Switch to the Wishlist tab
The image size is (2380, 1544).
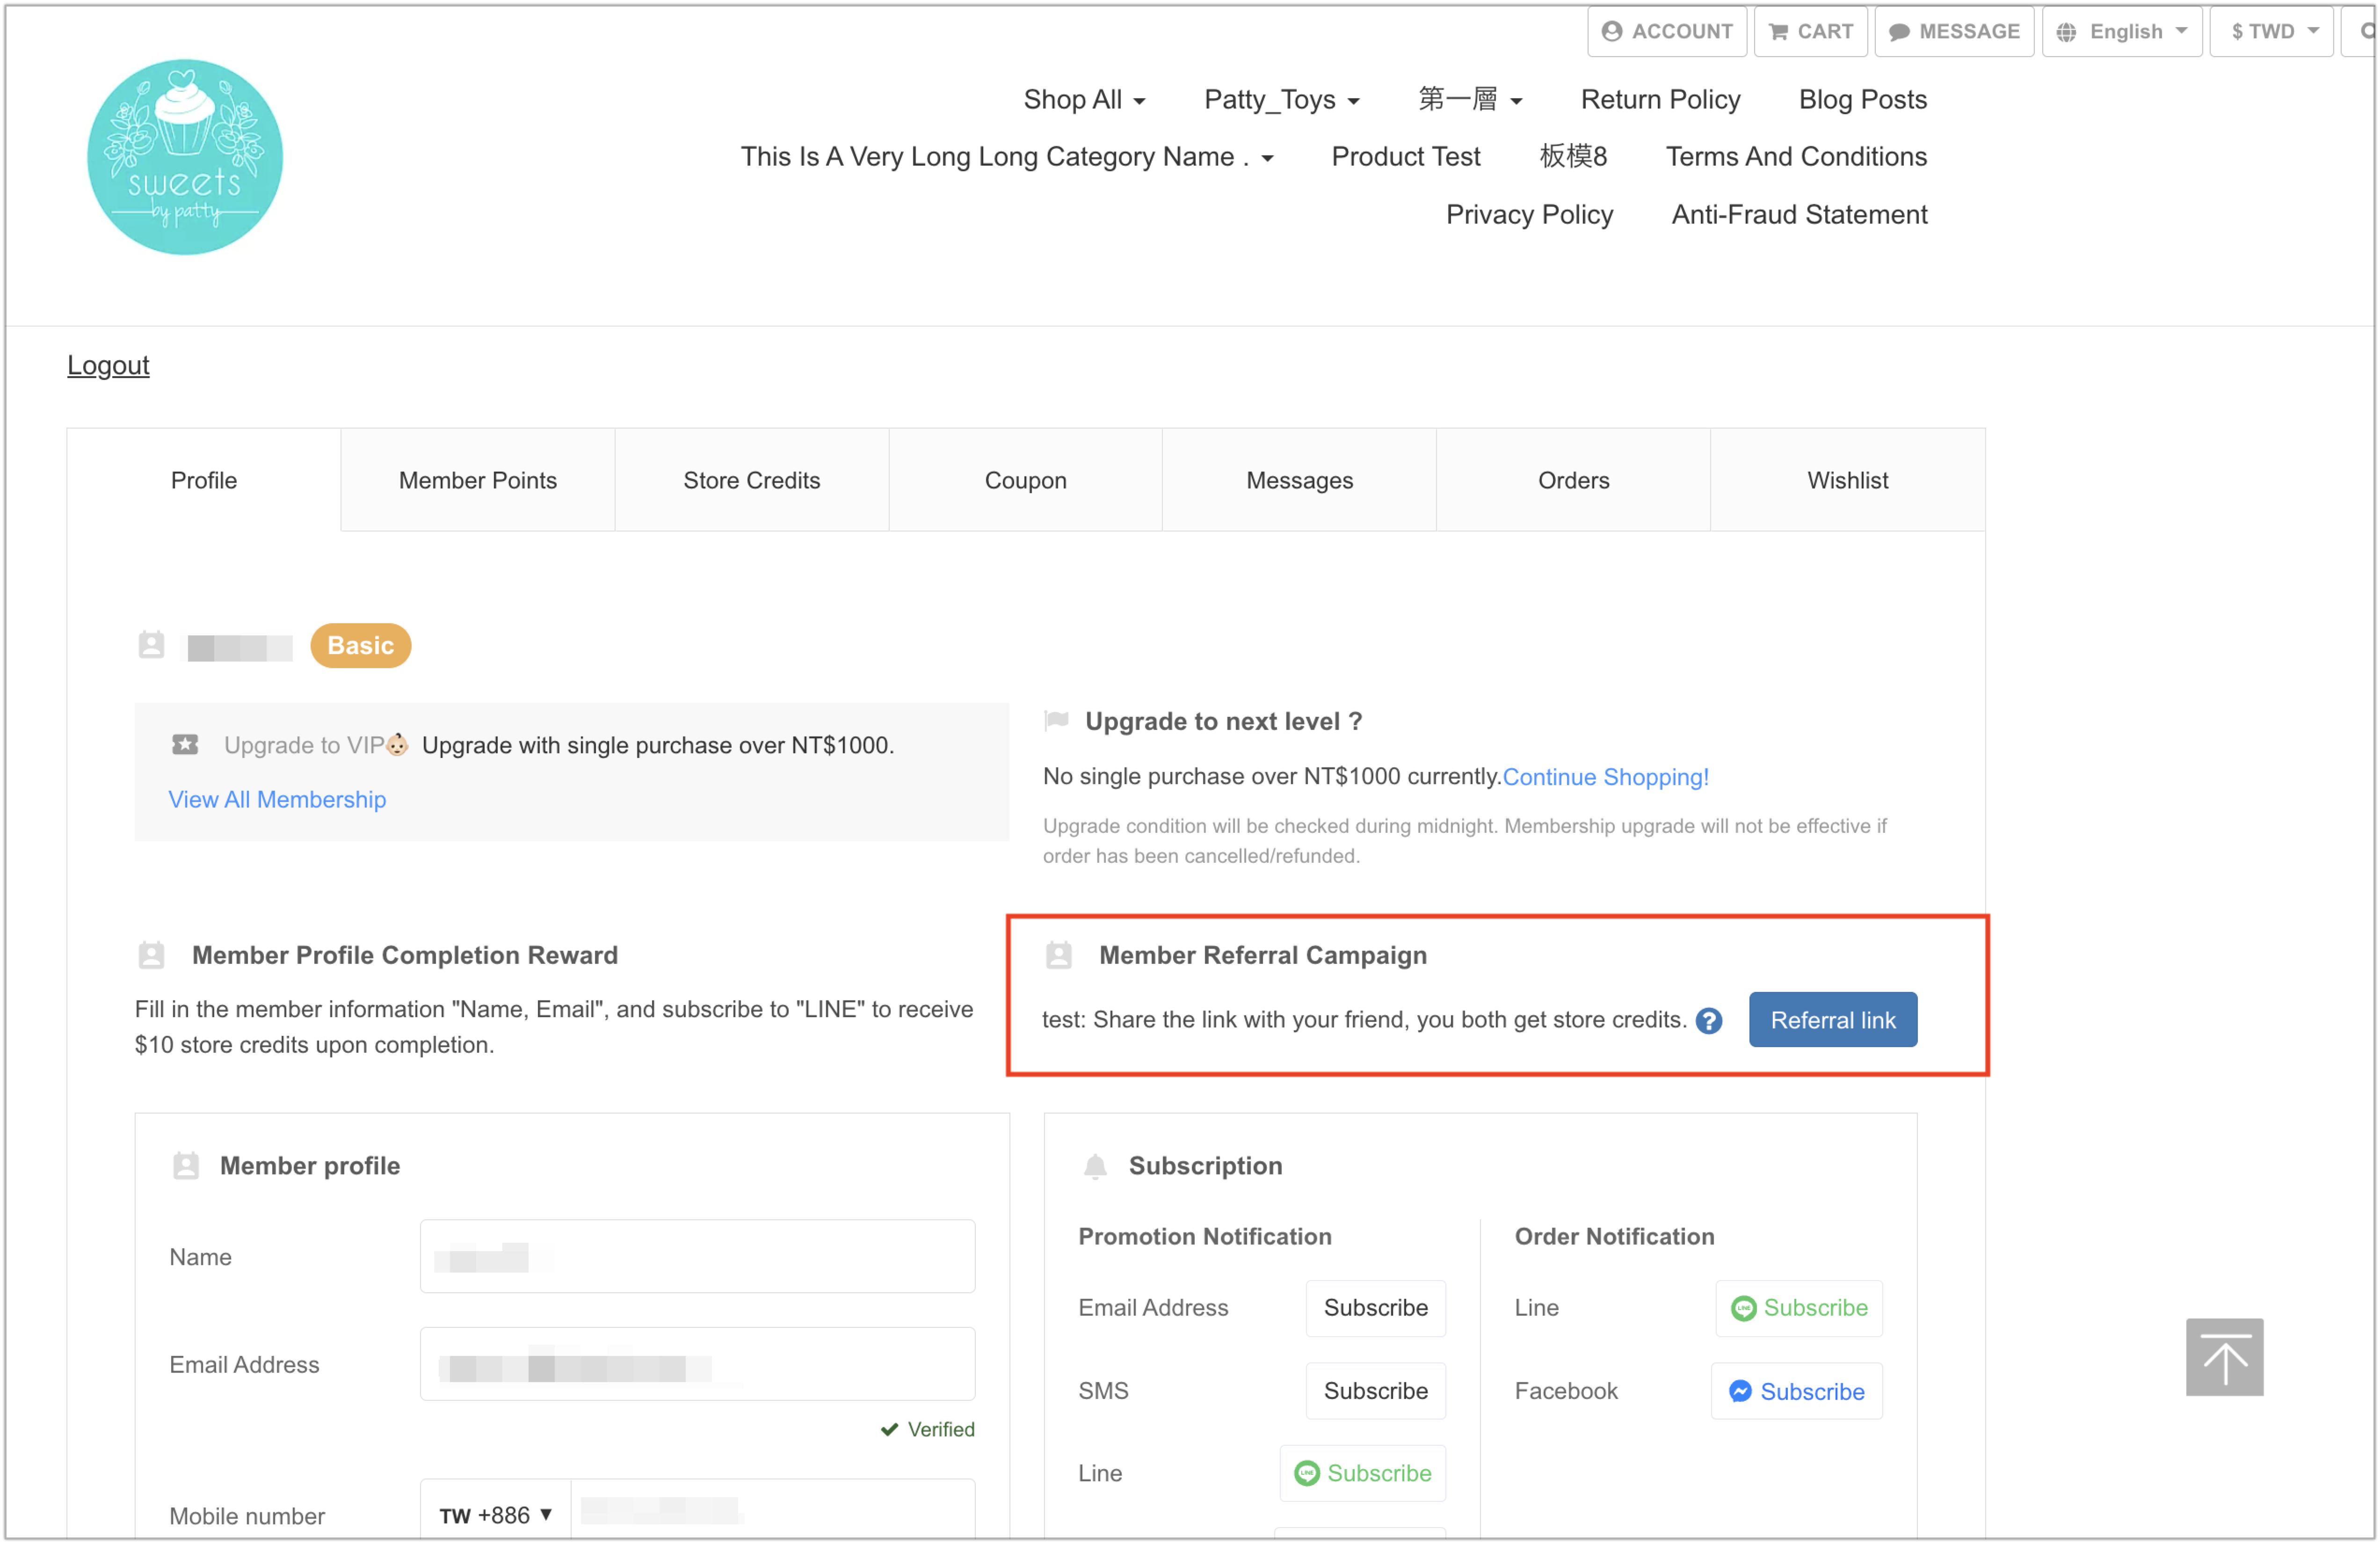pos(1848,480)
